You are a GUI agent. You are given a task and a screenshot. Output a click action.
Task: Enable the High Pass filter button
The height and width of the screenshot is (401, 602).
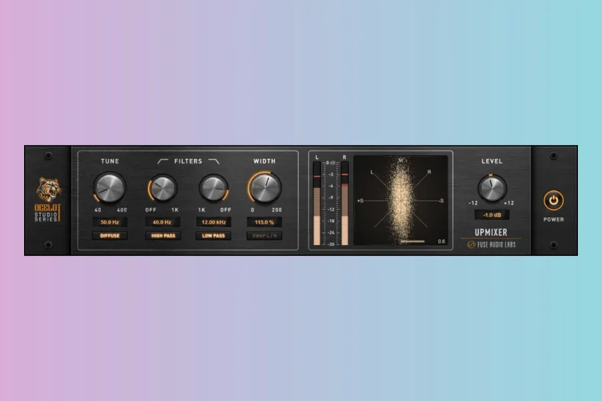tap(162, 236)
